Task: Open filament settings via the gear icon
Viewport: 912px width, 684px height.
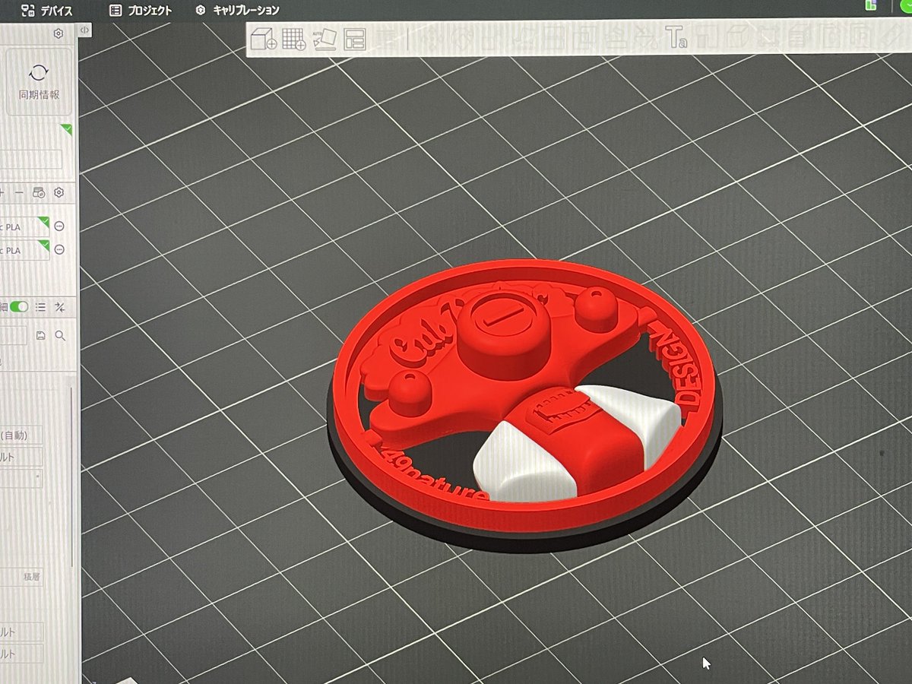Action: 59,192
